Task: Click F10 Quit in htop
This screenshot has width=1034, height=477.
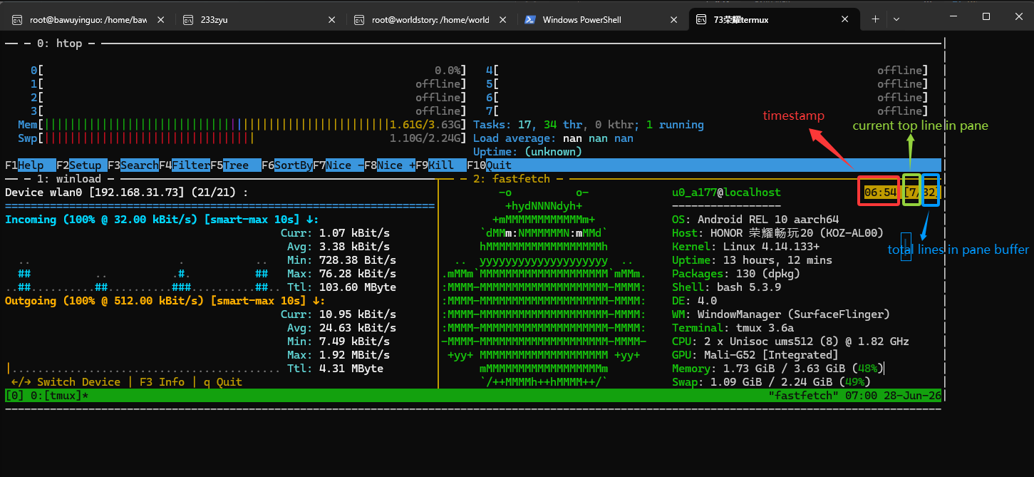Action: point(490,165)
